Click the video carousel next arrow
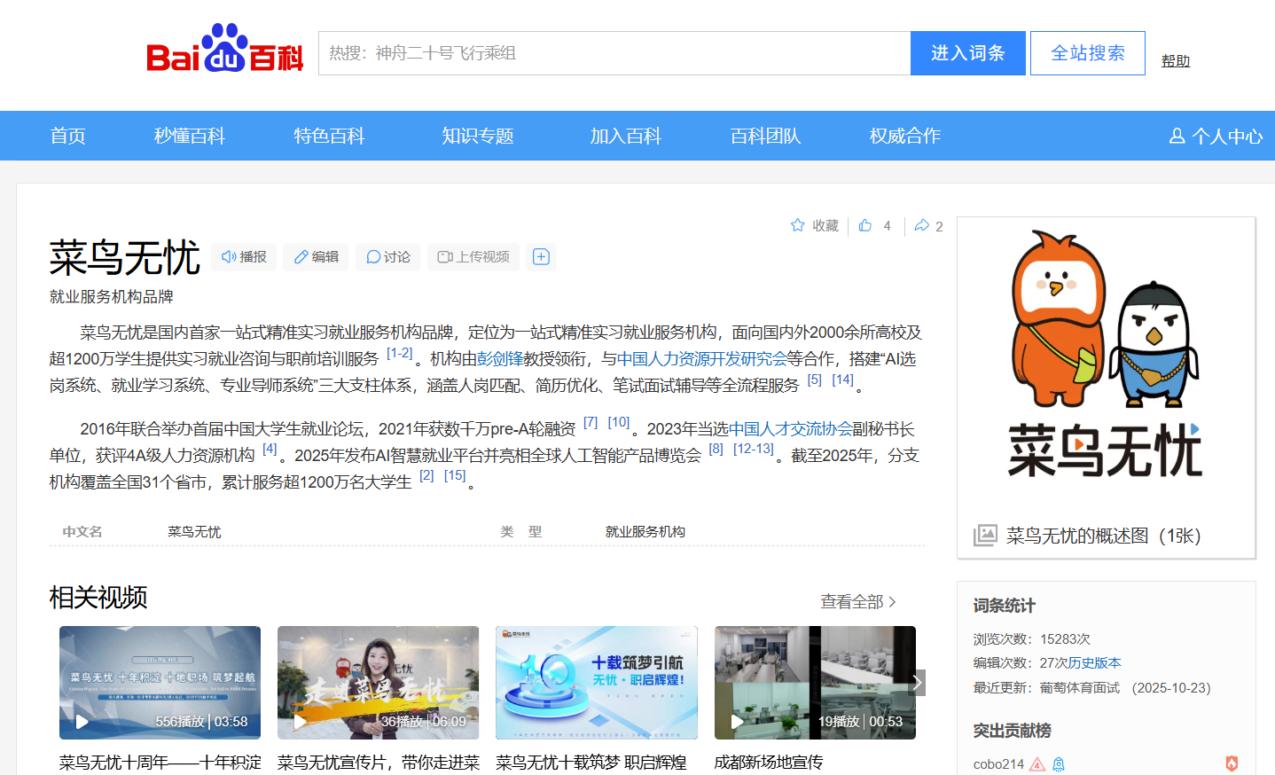 coord(918,683)
